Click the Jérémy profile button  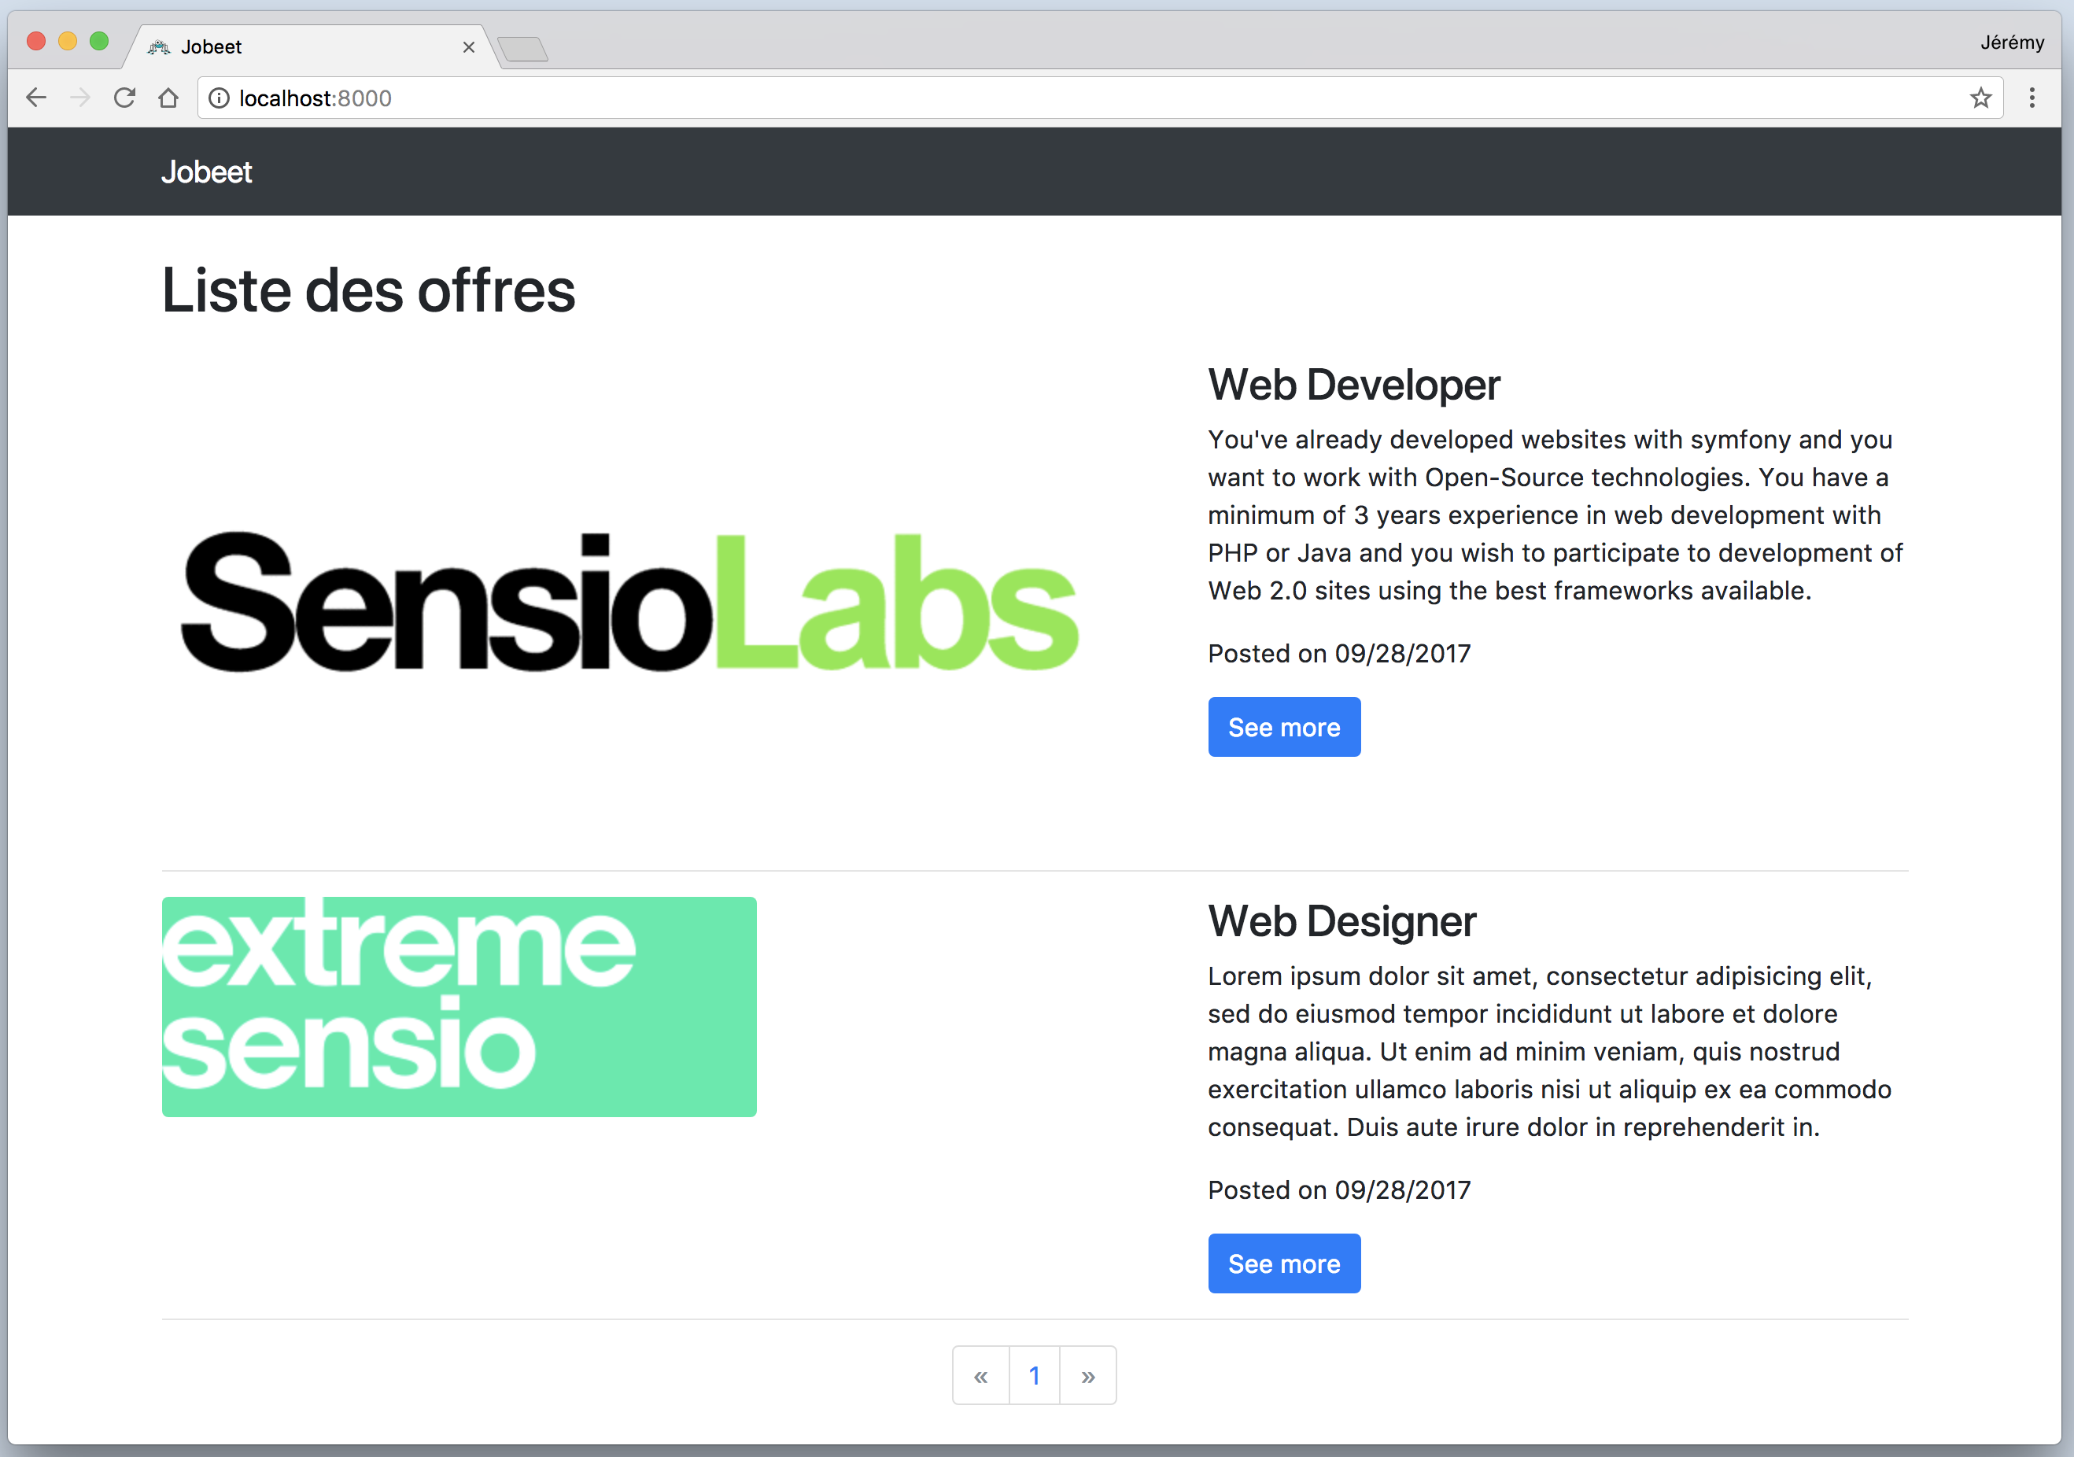click(x=2012, y=42)
